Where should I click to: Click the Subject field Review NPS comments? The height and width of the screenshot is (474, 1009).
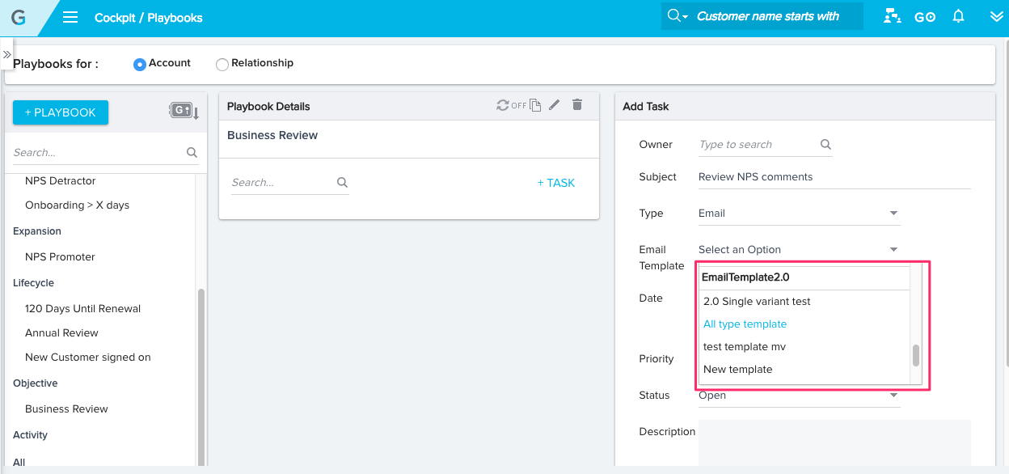click(x=834, y=176)
